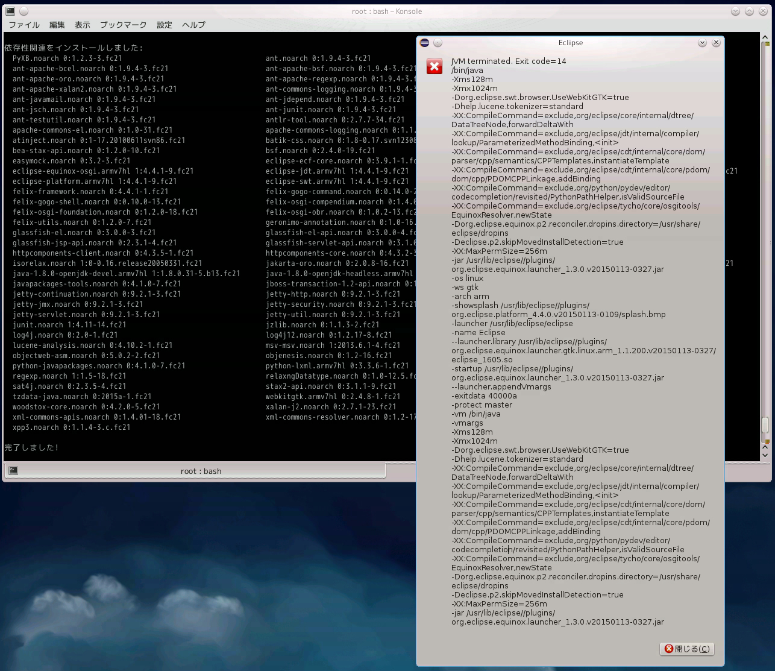Open the 設定 menu
775x671 pixels.
pos(165,25)
